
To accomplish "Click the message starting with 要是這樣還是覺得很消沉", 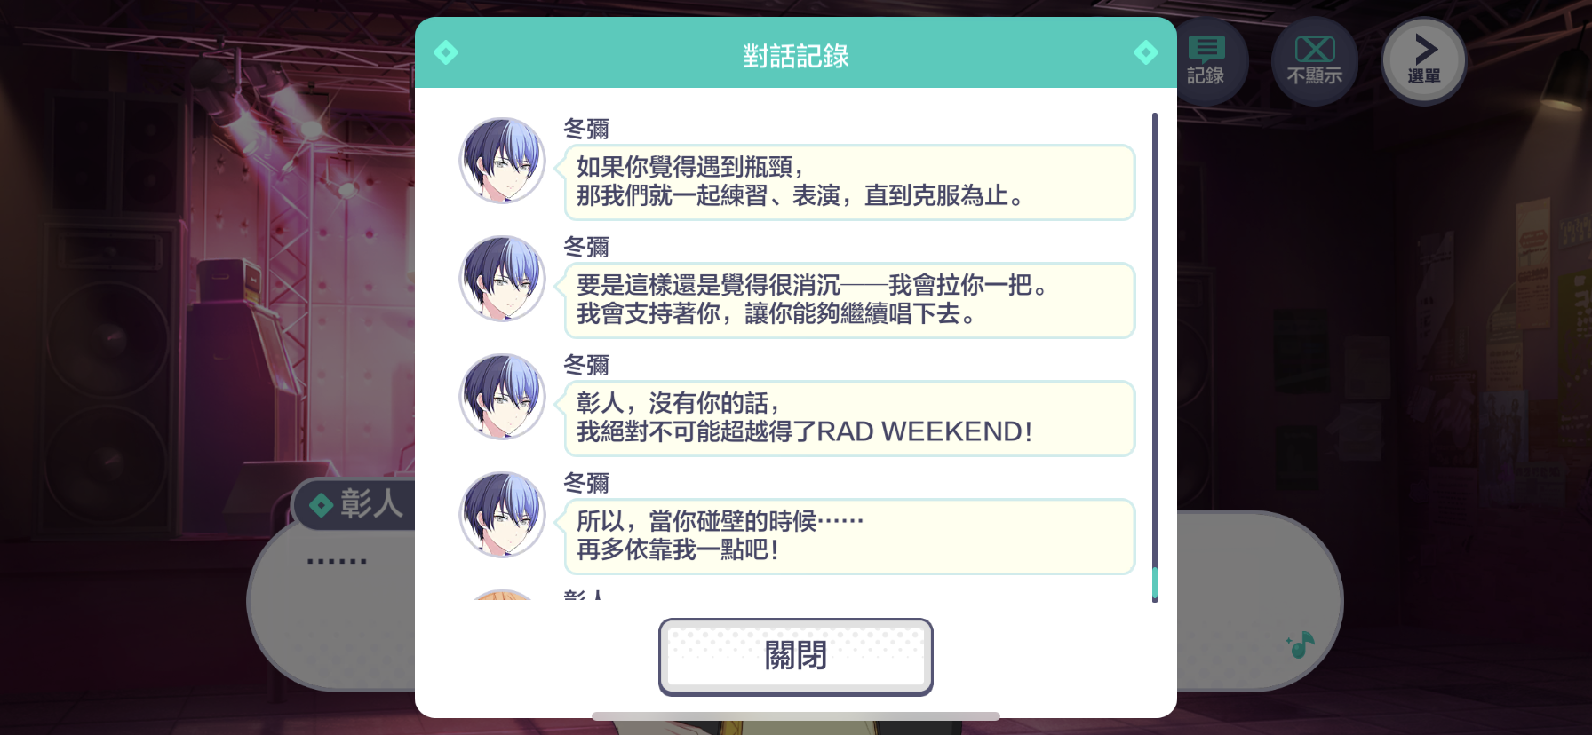I will tap(849, 300).
